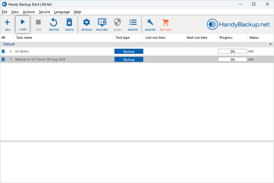Select the Default group header label
The height and width of the screenshot is (183, 274).
click(x=9, y=44)
